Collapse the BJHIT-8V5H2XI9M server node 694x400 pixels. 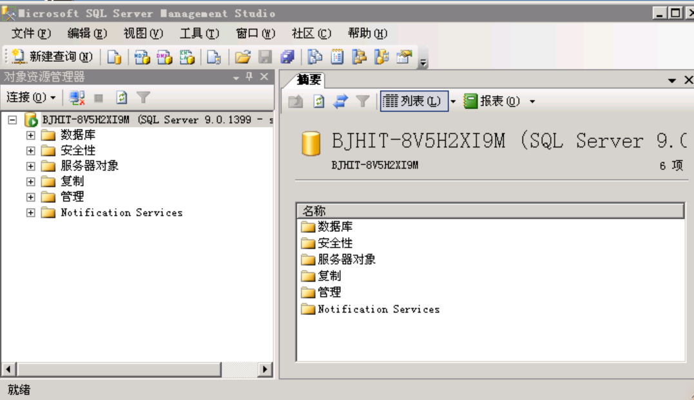click(x=12, y=120)
